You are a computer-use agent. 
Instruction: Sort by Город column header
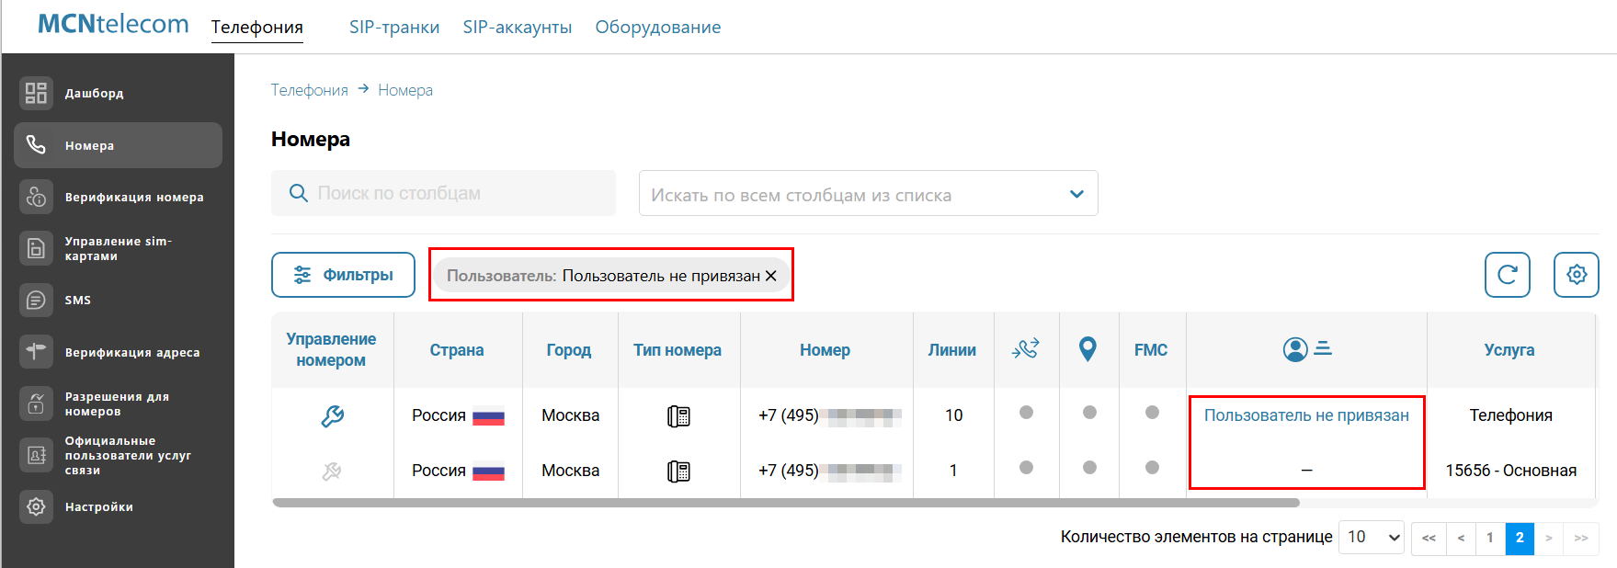tap(569, 350)
